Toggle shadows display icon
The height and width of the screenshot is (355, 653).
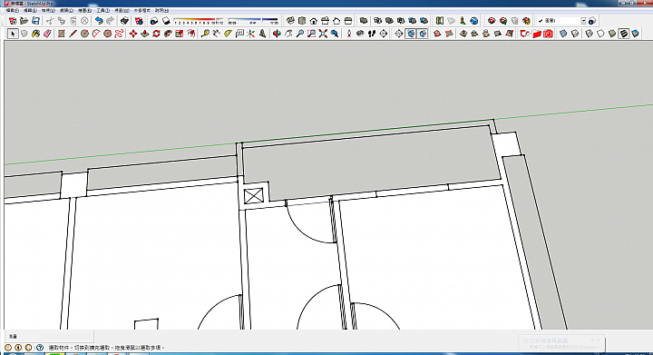[x=166, y=20]
